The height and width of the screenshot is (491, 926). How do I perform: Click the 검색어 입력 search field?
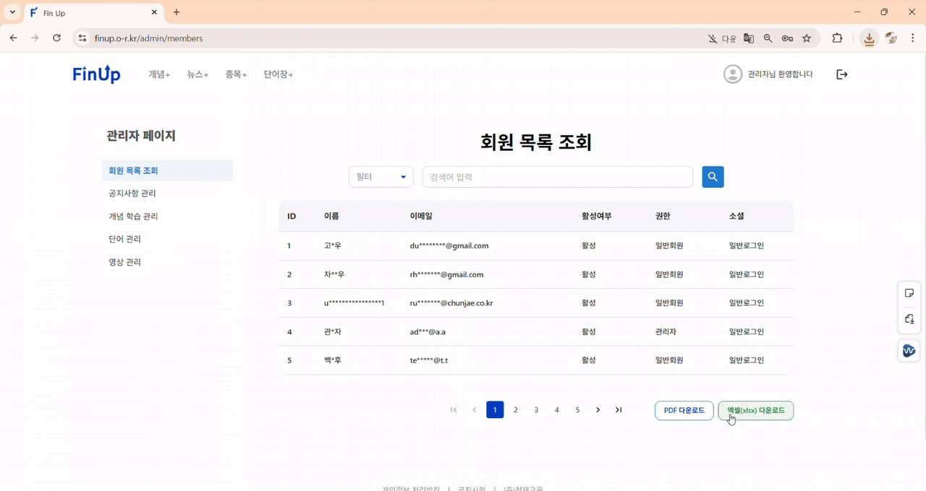(x=557, y=176)
